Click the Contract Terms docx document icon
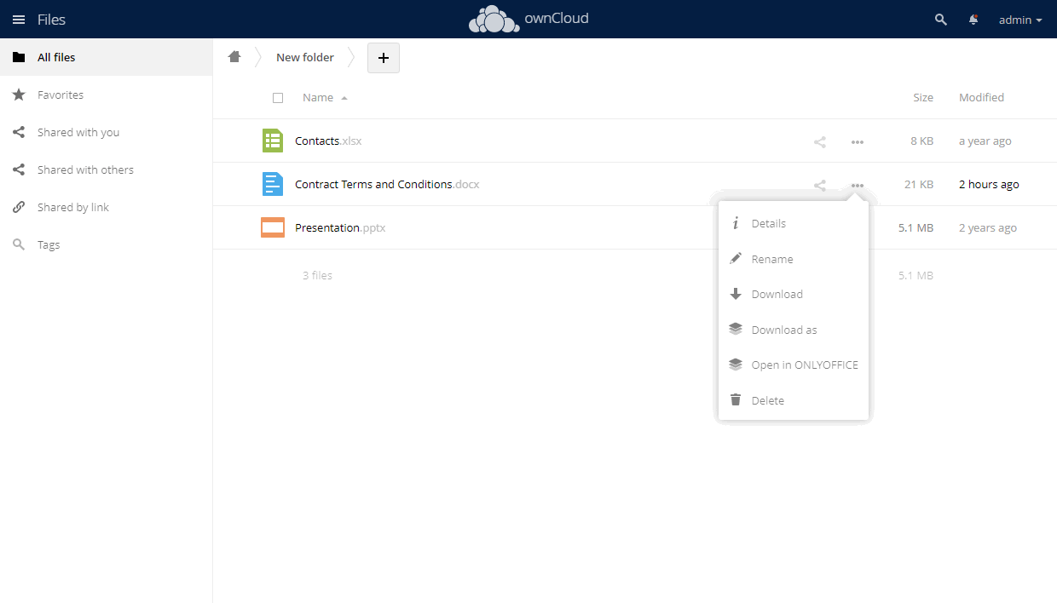 click(x=273, y=184)
